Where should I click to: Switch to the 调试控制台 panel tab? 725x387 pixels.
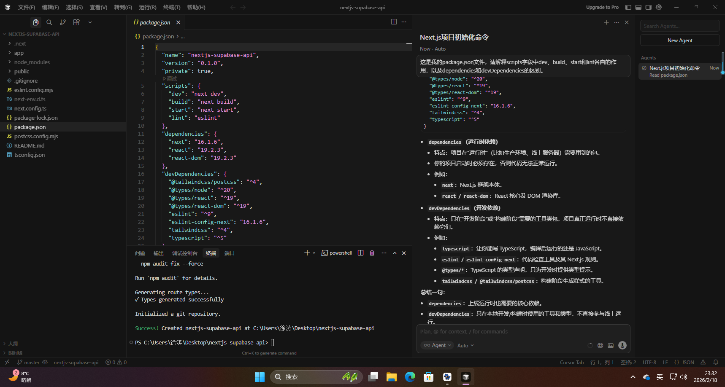185,253
